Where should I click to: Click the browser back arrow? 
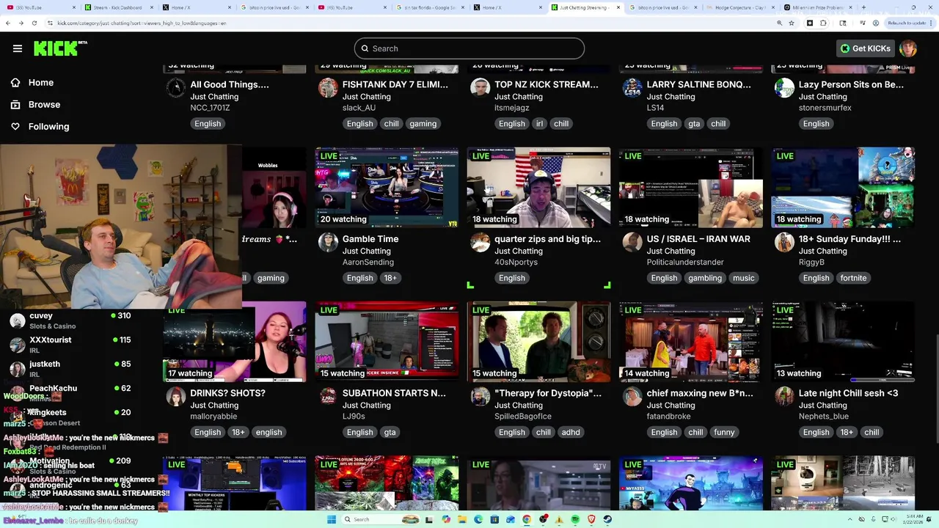tap(7, 23)
